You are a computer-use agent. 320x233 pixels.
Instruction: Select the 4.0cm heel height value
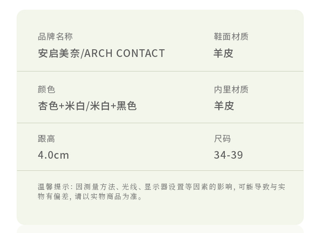click(53, 155)
